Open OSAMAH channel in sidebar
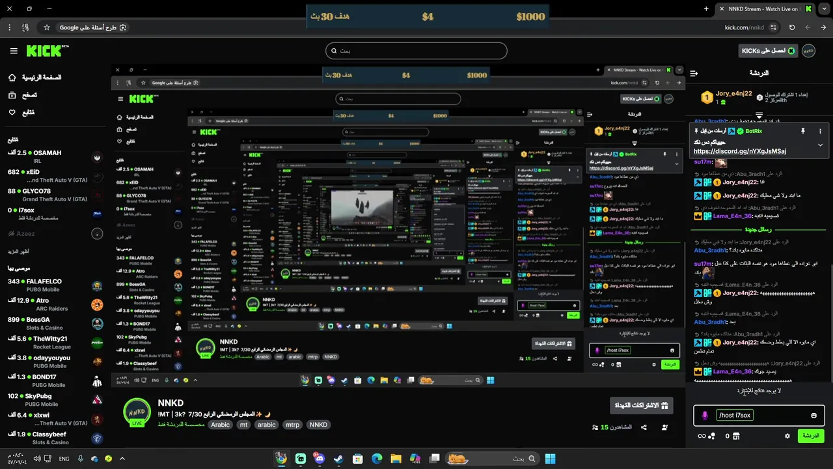This screenshot has height=469, width=833. pyautogui.click(x=55, y=157)
